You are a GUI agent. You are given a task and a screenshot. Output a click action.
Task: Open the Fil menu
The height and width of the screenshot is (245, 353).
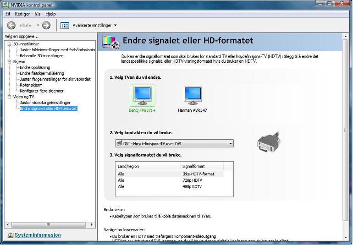click(8, 14)
